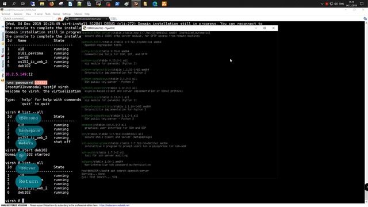Open Task View on the taskbar
The width and height of the screenshot is (368, 207).
tap(23, 4)
